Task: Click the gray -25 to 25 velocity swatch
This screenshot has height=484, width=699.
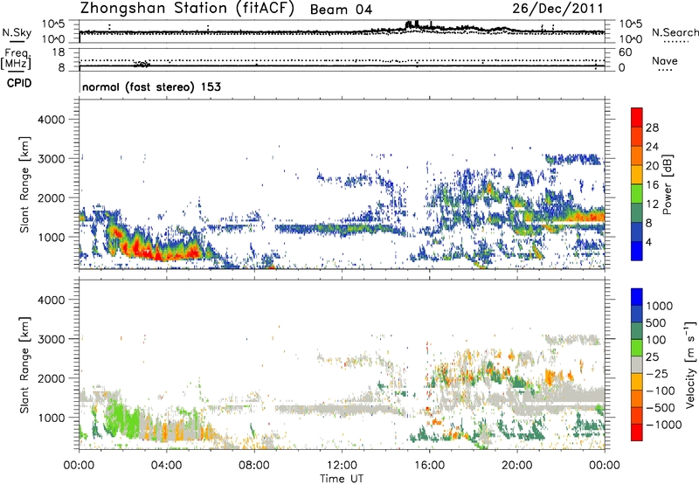Action: [637, 364]
